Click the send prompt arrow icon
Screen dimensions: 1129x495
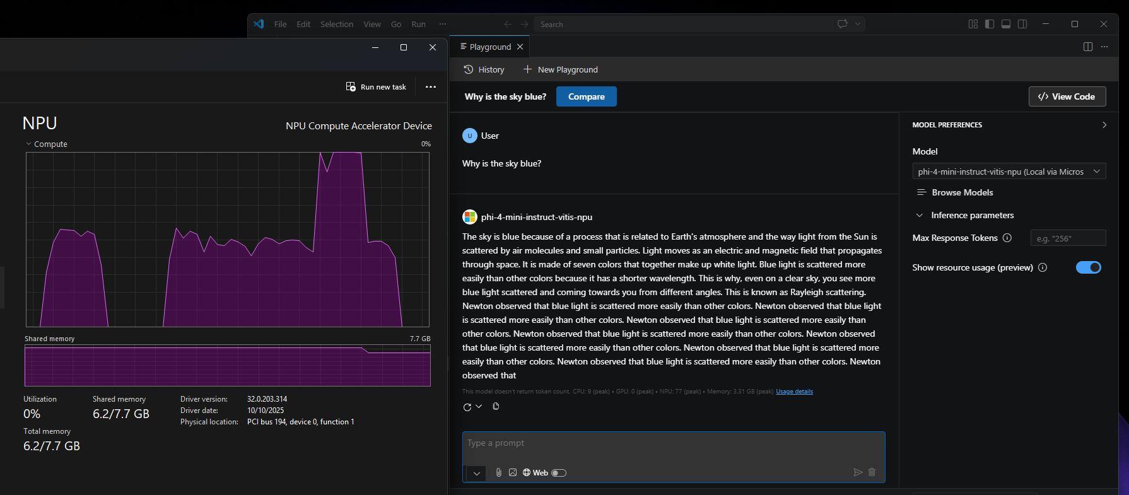(x=857, y=472)
